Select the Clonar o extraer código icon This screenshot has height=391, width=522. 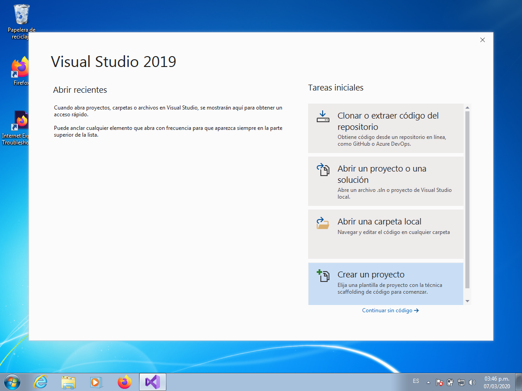pos(323,116)
